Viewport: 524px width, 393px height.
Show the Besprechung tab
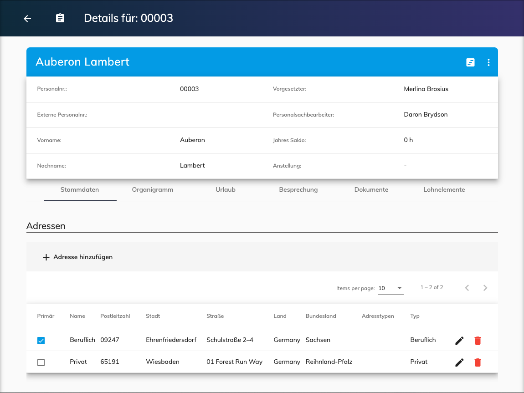pos(298,189)
